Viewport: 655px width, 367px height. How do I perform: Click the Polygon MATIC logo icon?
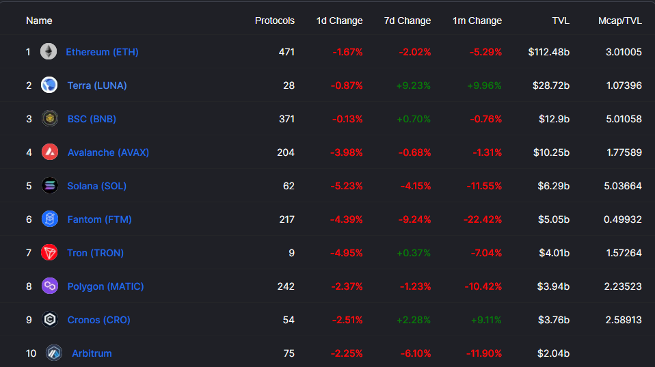click(49, 286)
